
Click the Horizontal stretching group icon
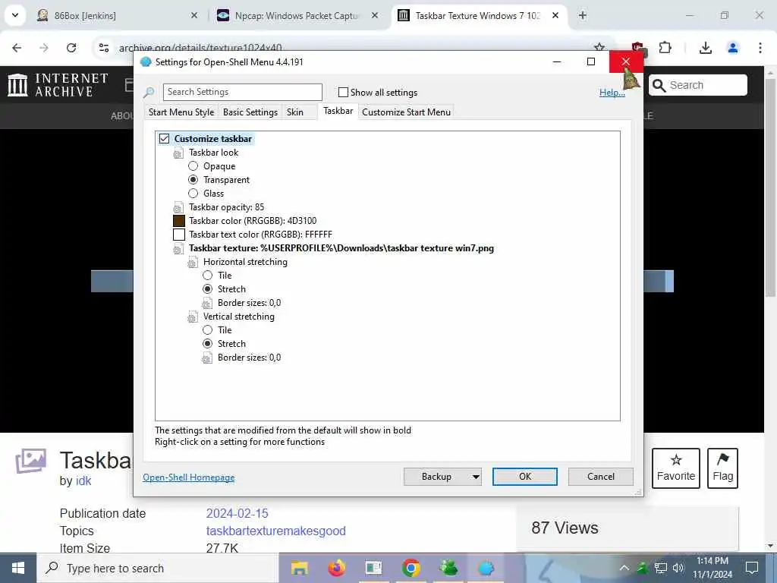[192, 263]
